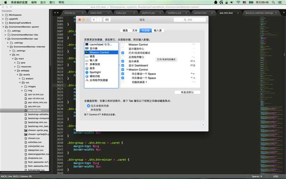Select the 应用程序快捷键 category icon

[x=87, y=80]
